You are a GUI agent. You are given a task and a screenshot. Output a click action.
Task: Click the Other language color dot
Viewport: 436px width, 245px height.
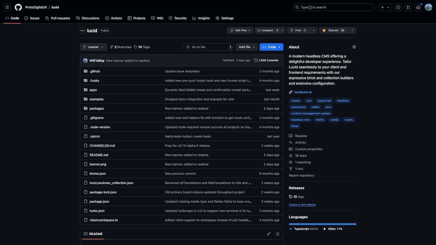coord(325,229)
